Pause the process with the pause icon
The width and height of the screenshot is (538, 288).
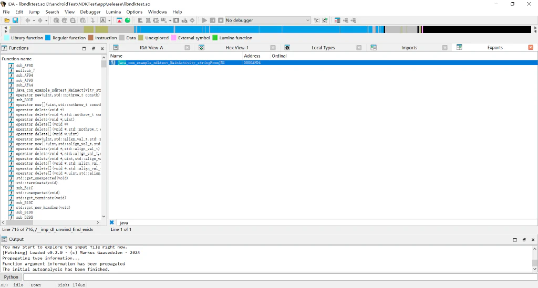213,20
